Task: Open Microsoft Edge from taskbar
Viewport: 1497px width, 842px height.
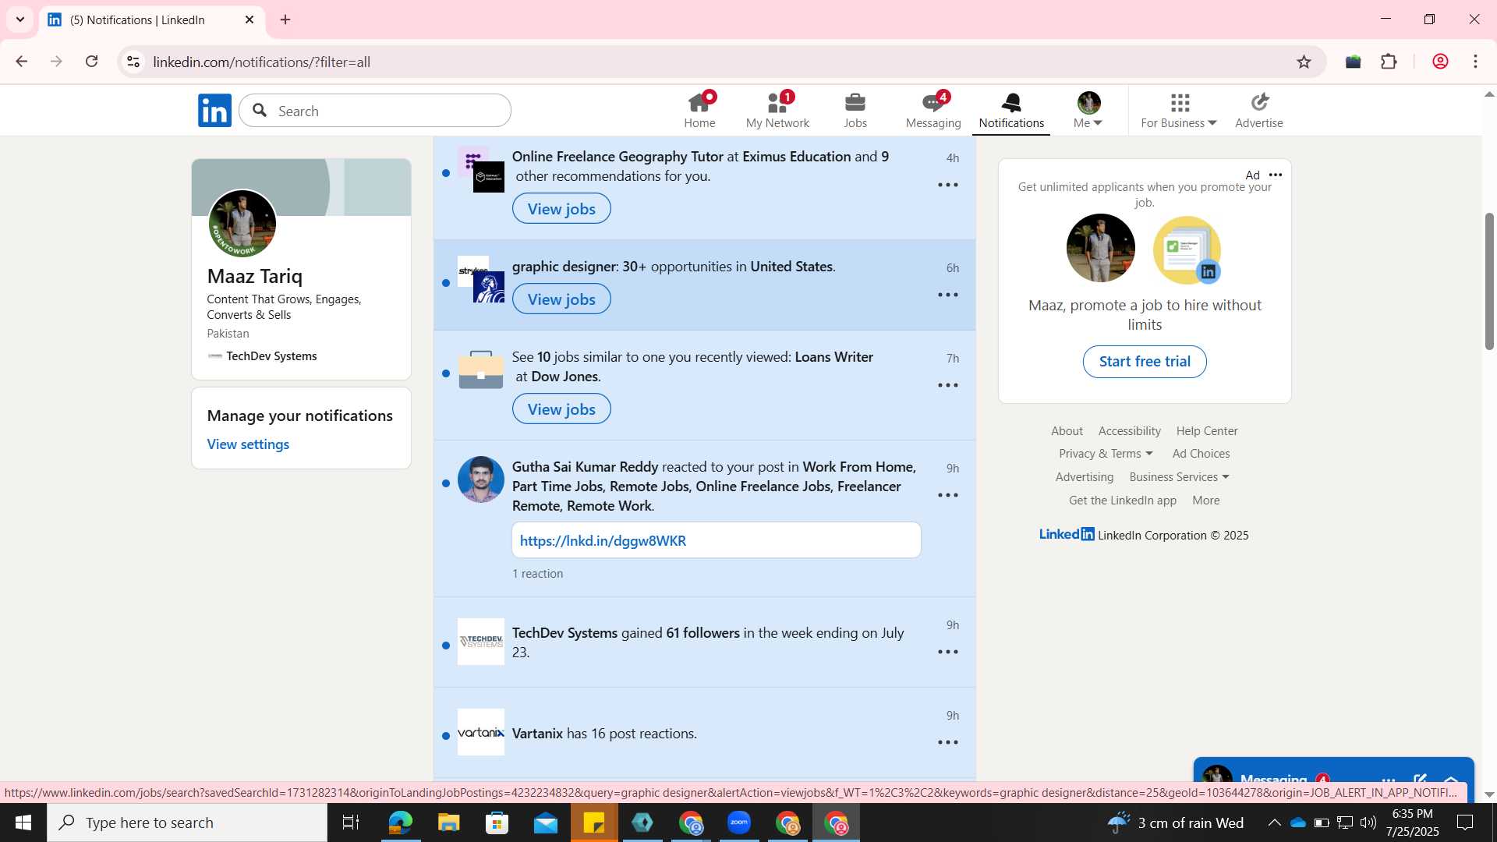Action: tap(400, 823)
